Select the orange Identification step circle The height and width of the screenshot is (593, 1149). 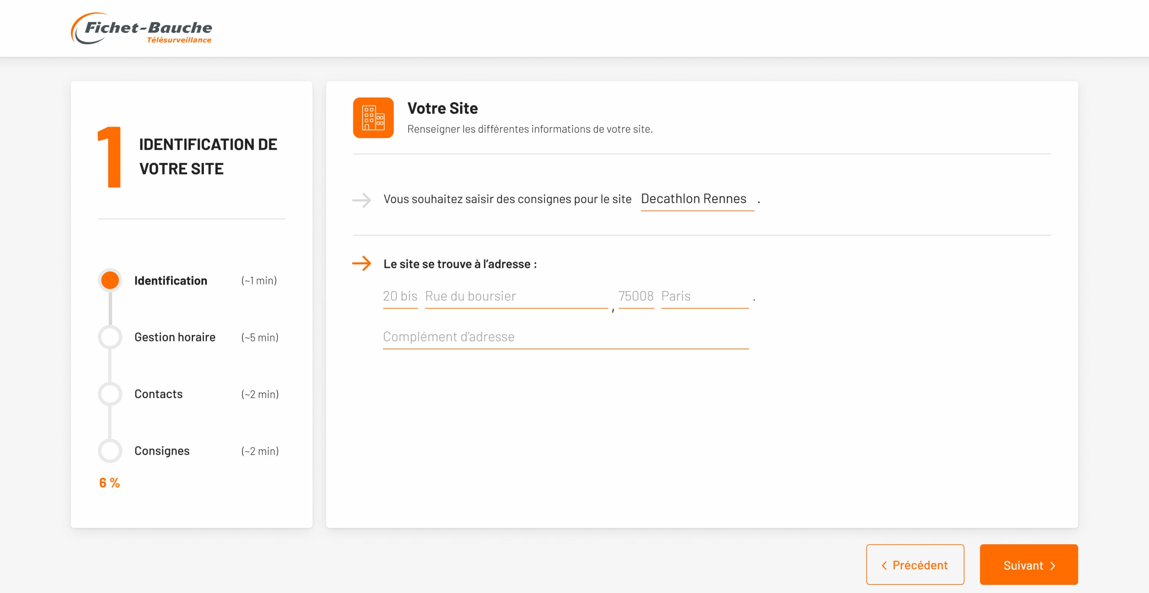110,280
